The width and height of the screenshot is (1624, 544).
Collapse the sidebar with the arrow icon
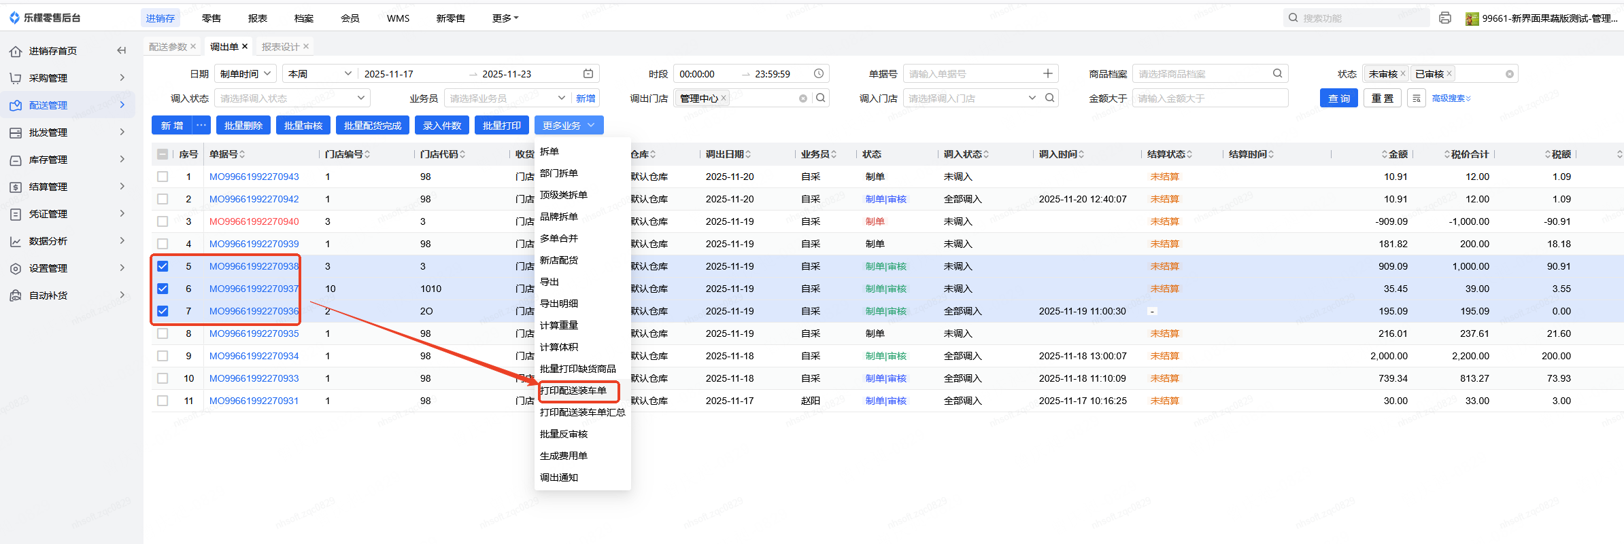coord(122,50)
